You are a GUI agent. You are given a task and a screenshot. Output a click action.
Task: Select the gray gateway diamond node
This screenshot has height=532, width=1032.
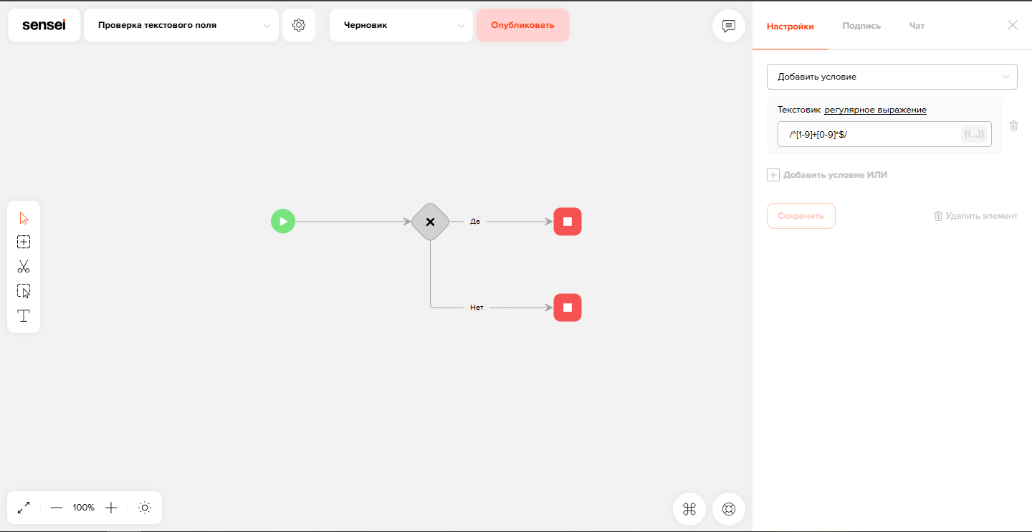click(x=430, y=222)
